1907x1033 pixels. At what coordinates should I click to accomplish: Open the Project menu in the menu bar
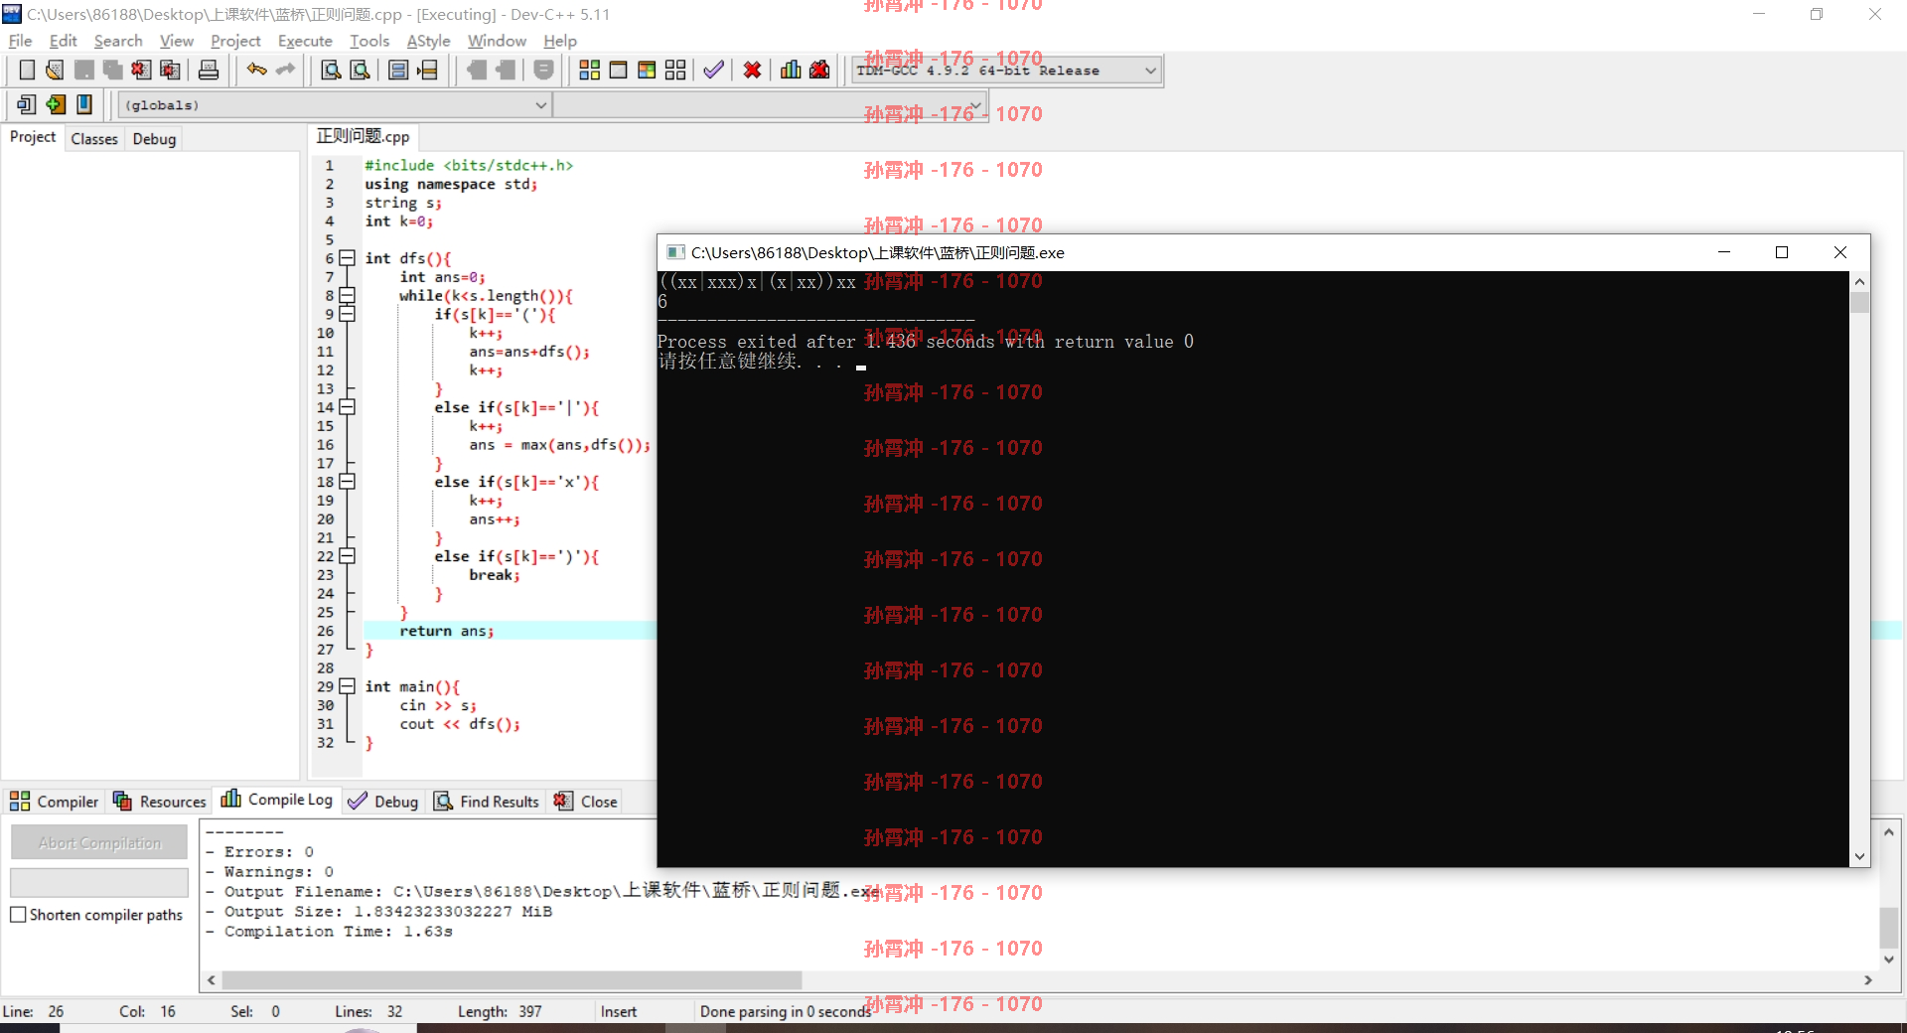tap(235, 41)
